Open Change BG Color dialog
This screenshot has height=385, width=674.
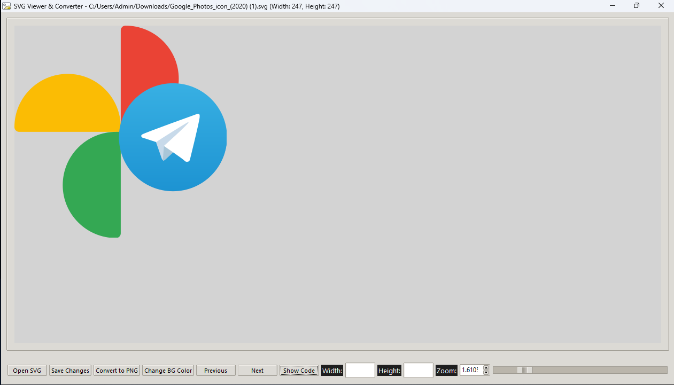(x=168, y=371)
